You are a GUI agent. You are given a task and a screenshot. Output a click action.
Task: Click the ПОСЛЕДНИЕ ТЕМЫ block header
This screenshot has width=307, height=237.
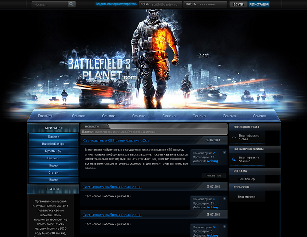(255, 127)
